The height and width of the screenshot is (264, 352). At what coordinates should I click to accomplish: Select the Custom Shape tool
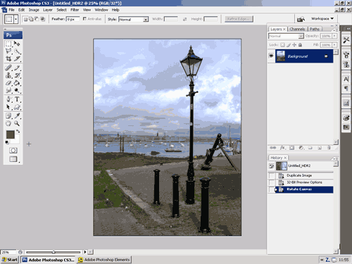pos(17,107)
